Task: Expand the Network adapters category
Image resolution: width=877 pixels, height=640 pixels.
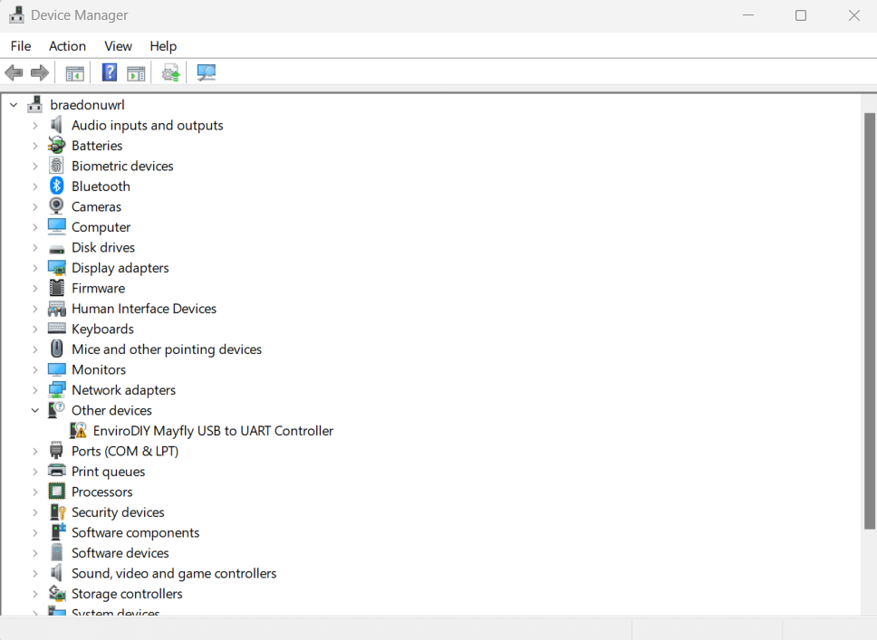Action: 35,390
